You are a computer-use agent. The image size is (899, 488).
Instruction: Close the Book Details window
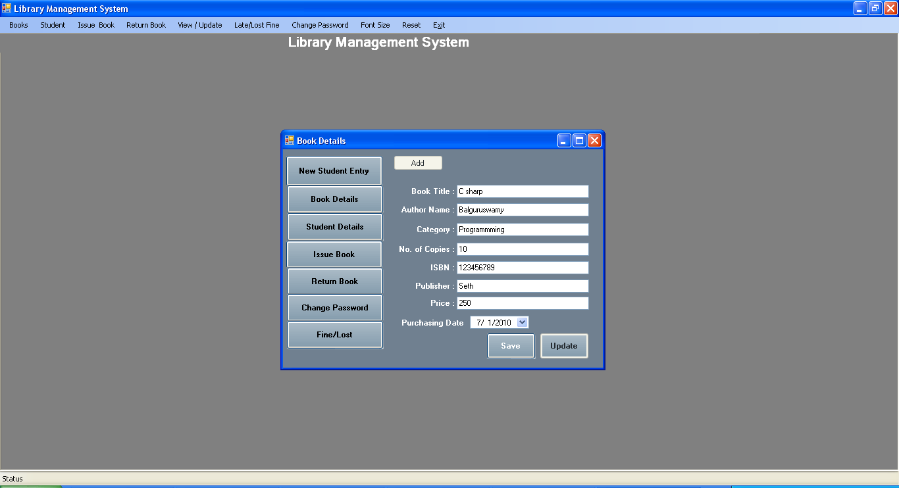594,141
